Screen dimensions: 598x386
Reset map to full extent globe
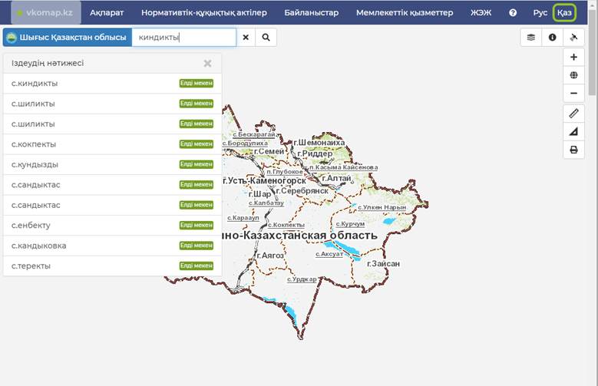click(x=573, y=75)
